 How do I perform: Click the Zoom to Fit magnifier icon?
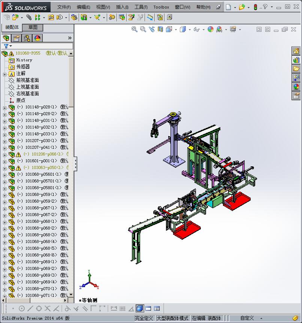click(135, 29)
